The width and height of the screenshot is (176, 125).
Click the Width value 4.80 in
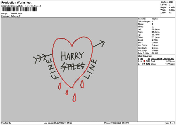coord(172,10)
